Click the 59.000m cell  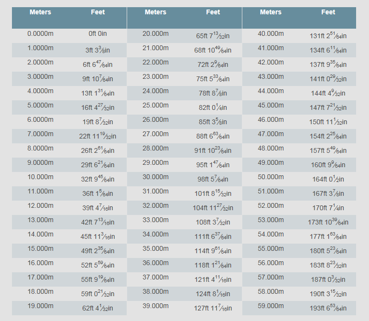(271, 306)
